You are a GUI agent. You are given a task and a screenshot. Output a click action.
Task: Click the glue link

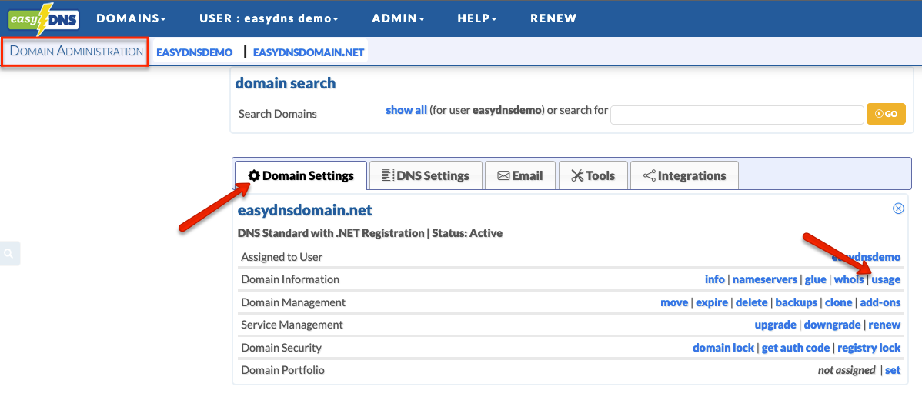click(x=816, y=279)
